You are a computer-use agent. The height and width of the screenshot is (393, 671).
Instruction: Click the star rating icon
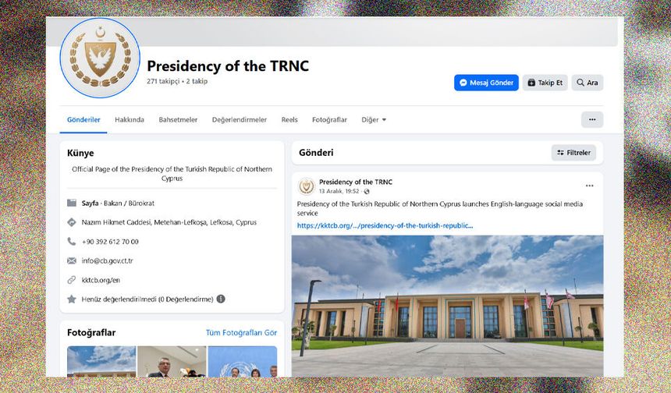pos(72,299)
